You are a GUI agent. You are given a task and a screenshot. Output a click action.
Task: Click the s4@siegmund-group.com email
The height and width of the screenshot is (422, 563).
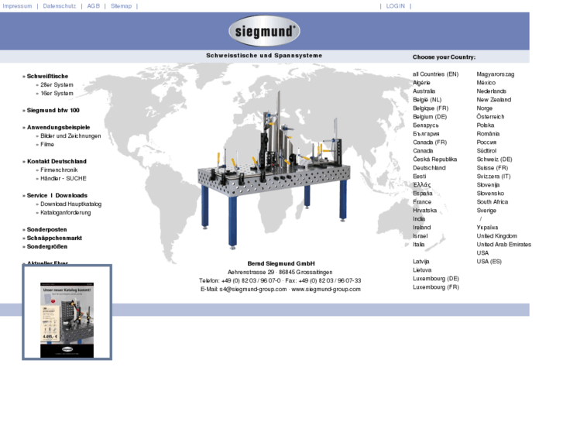point(253,290)
